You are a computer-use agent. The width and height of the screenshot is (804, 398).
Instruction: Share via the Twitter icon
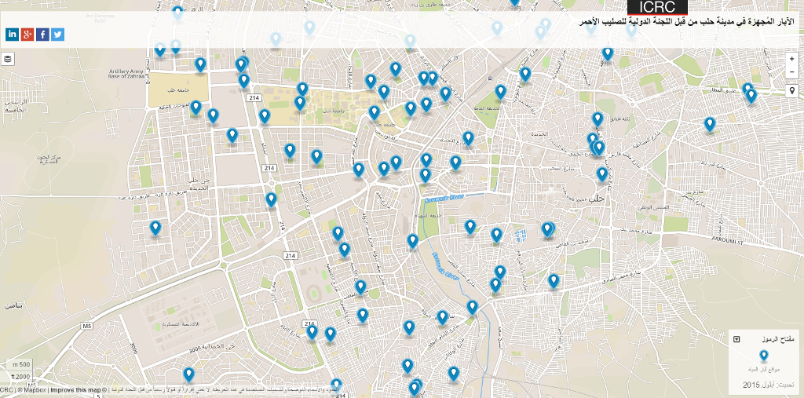tap(57, 35)
